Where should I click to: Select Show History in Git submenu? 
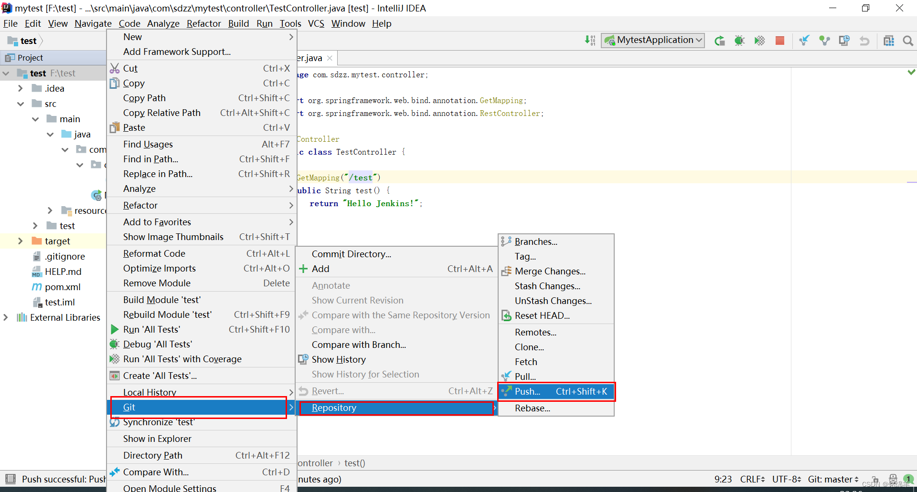396,359
